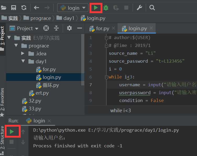Select the .idea folder row
This screenshot has height=156, width=197.
[37, 54]
